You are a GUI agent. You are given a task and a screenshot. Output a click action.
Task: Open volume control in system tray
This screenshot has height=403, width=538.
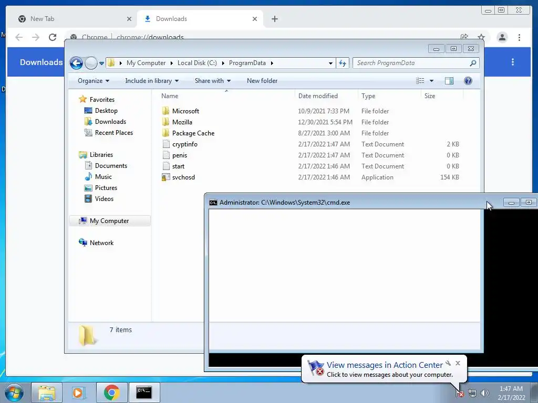point(485,393)
